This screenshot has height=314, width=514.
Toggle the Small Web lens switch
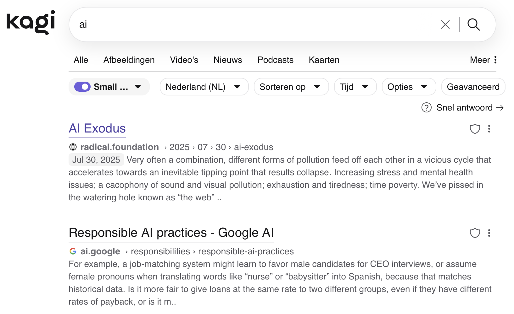point(82,87)
